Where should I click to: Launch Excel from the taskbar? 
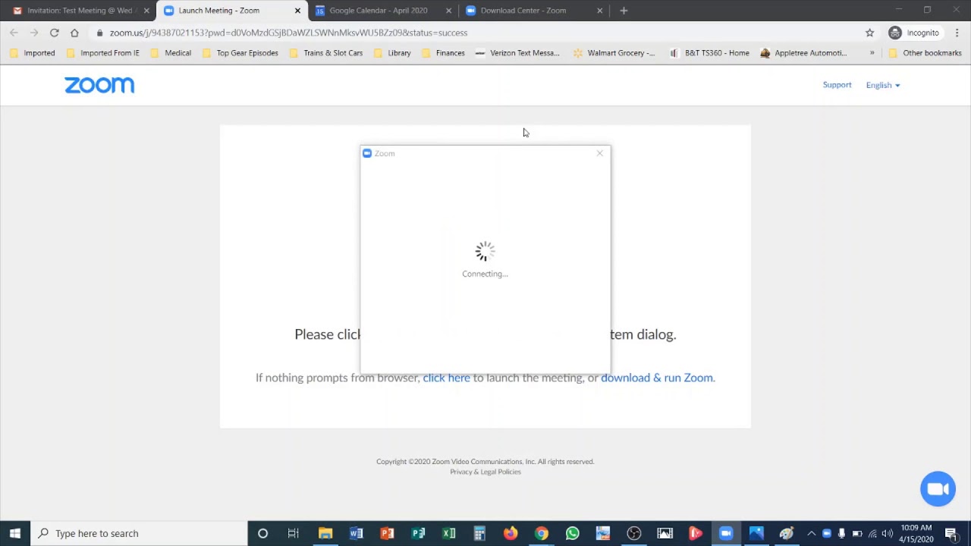449,533
